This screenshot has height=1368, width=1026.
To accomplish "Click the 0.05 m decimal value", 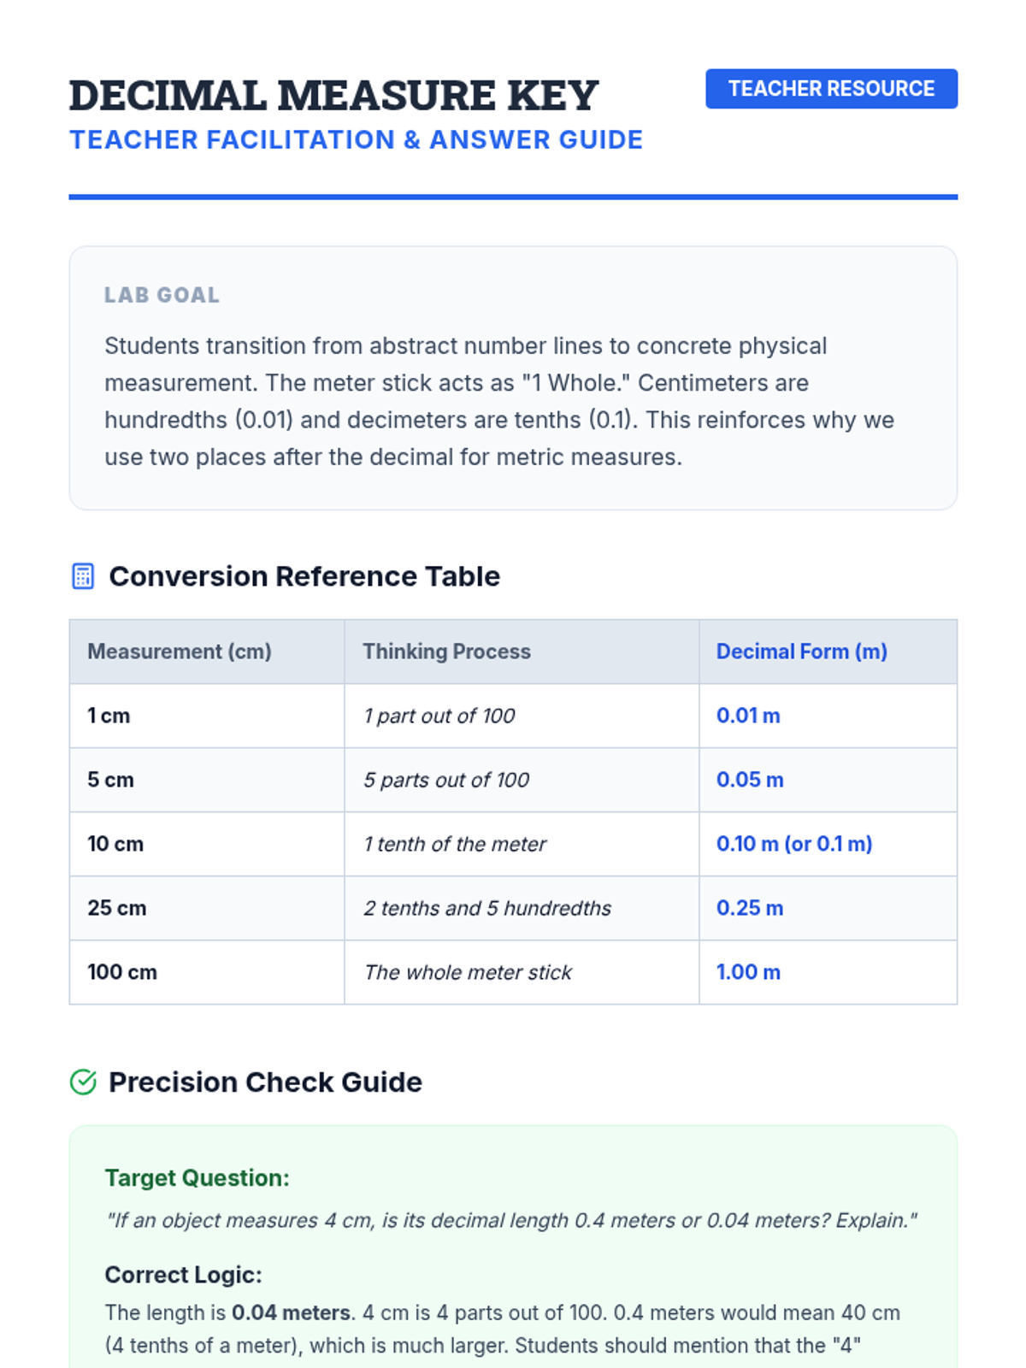I will pyautogui.click(x=750, y=780).
